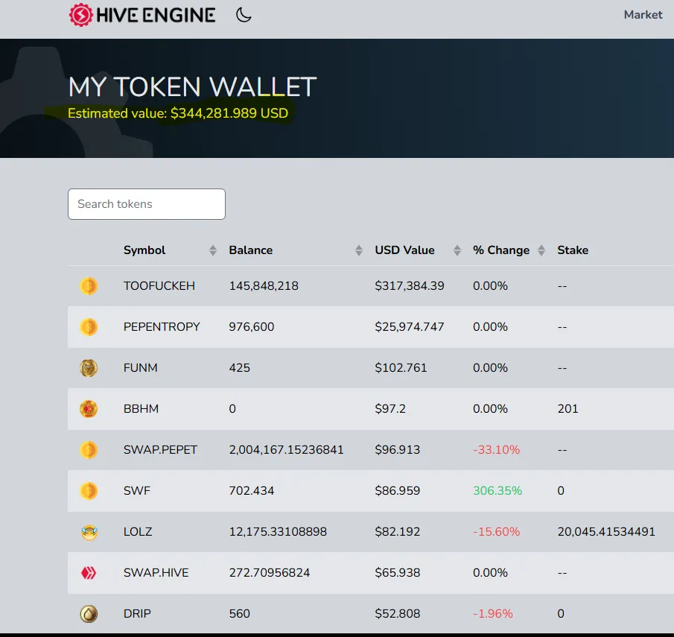Sort table by % Change column arrows

(541, 250)
